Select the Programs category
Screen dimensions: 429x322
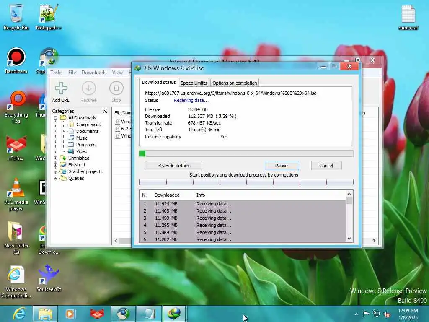(85, 145)
